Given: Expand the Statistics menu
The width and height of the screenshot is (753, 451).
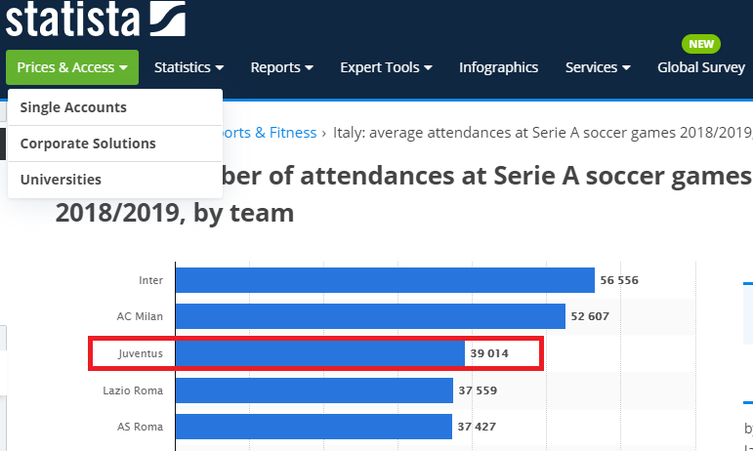Looking at the screenshot, I should (189, 67).
